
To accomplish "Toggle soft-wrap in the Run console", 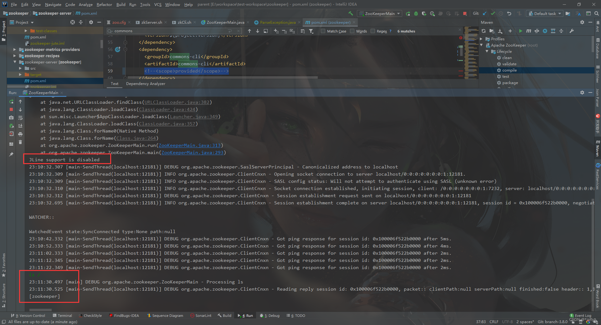I will pyautogui.click(x=20, y=118).
